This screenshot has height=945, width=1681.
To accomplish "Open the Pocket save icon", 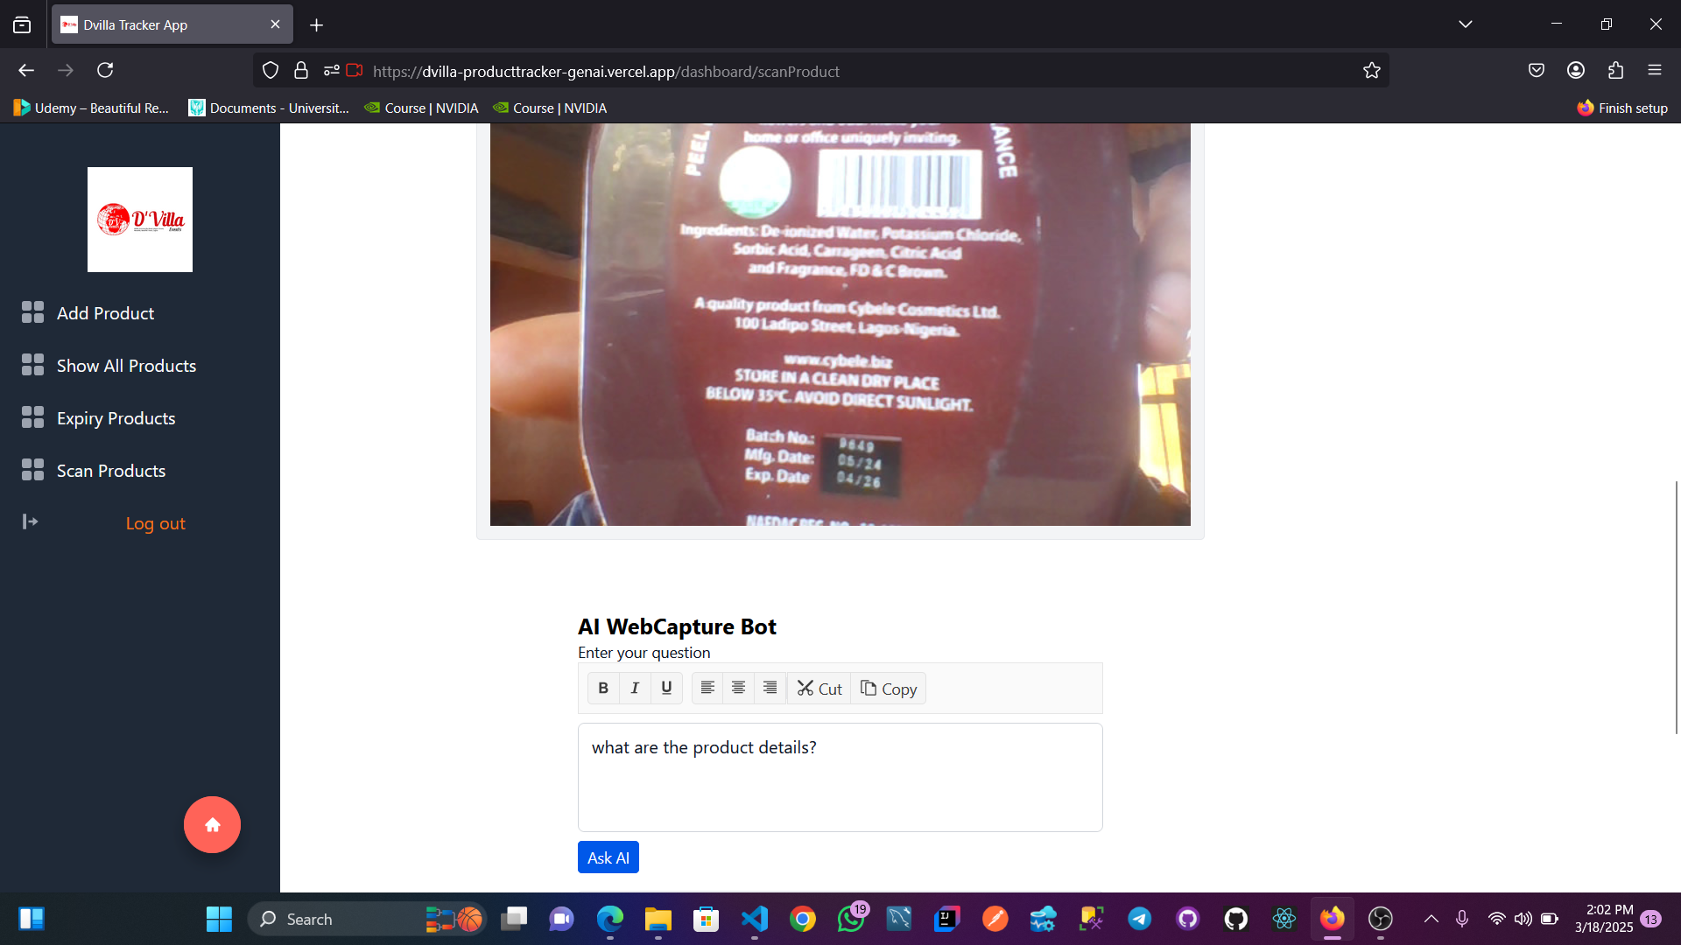I will (1537, 71).
